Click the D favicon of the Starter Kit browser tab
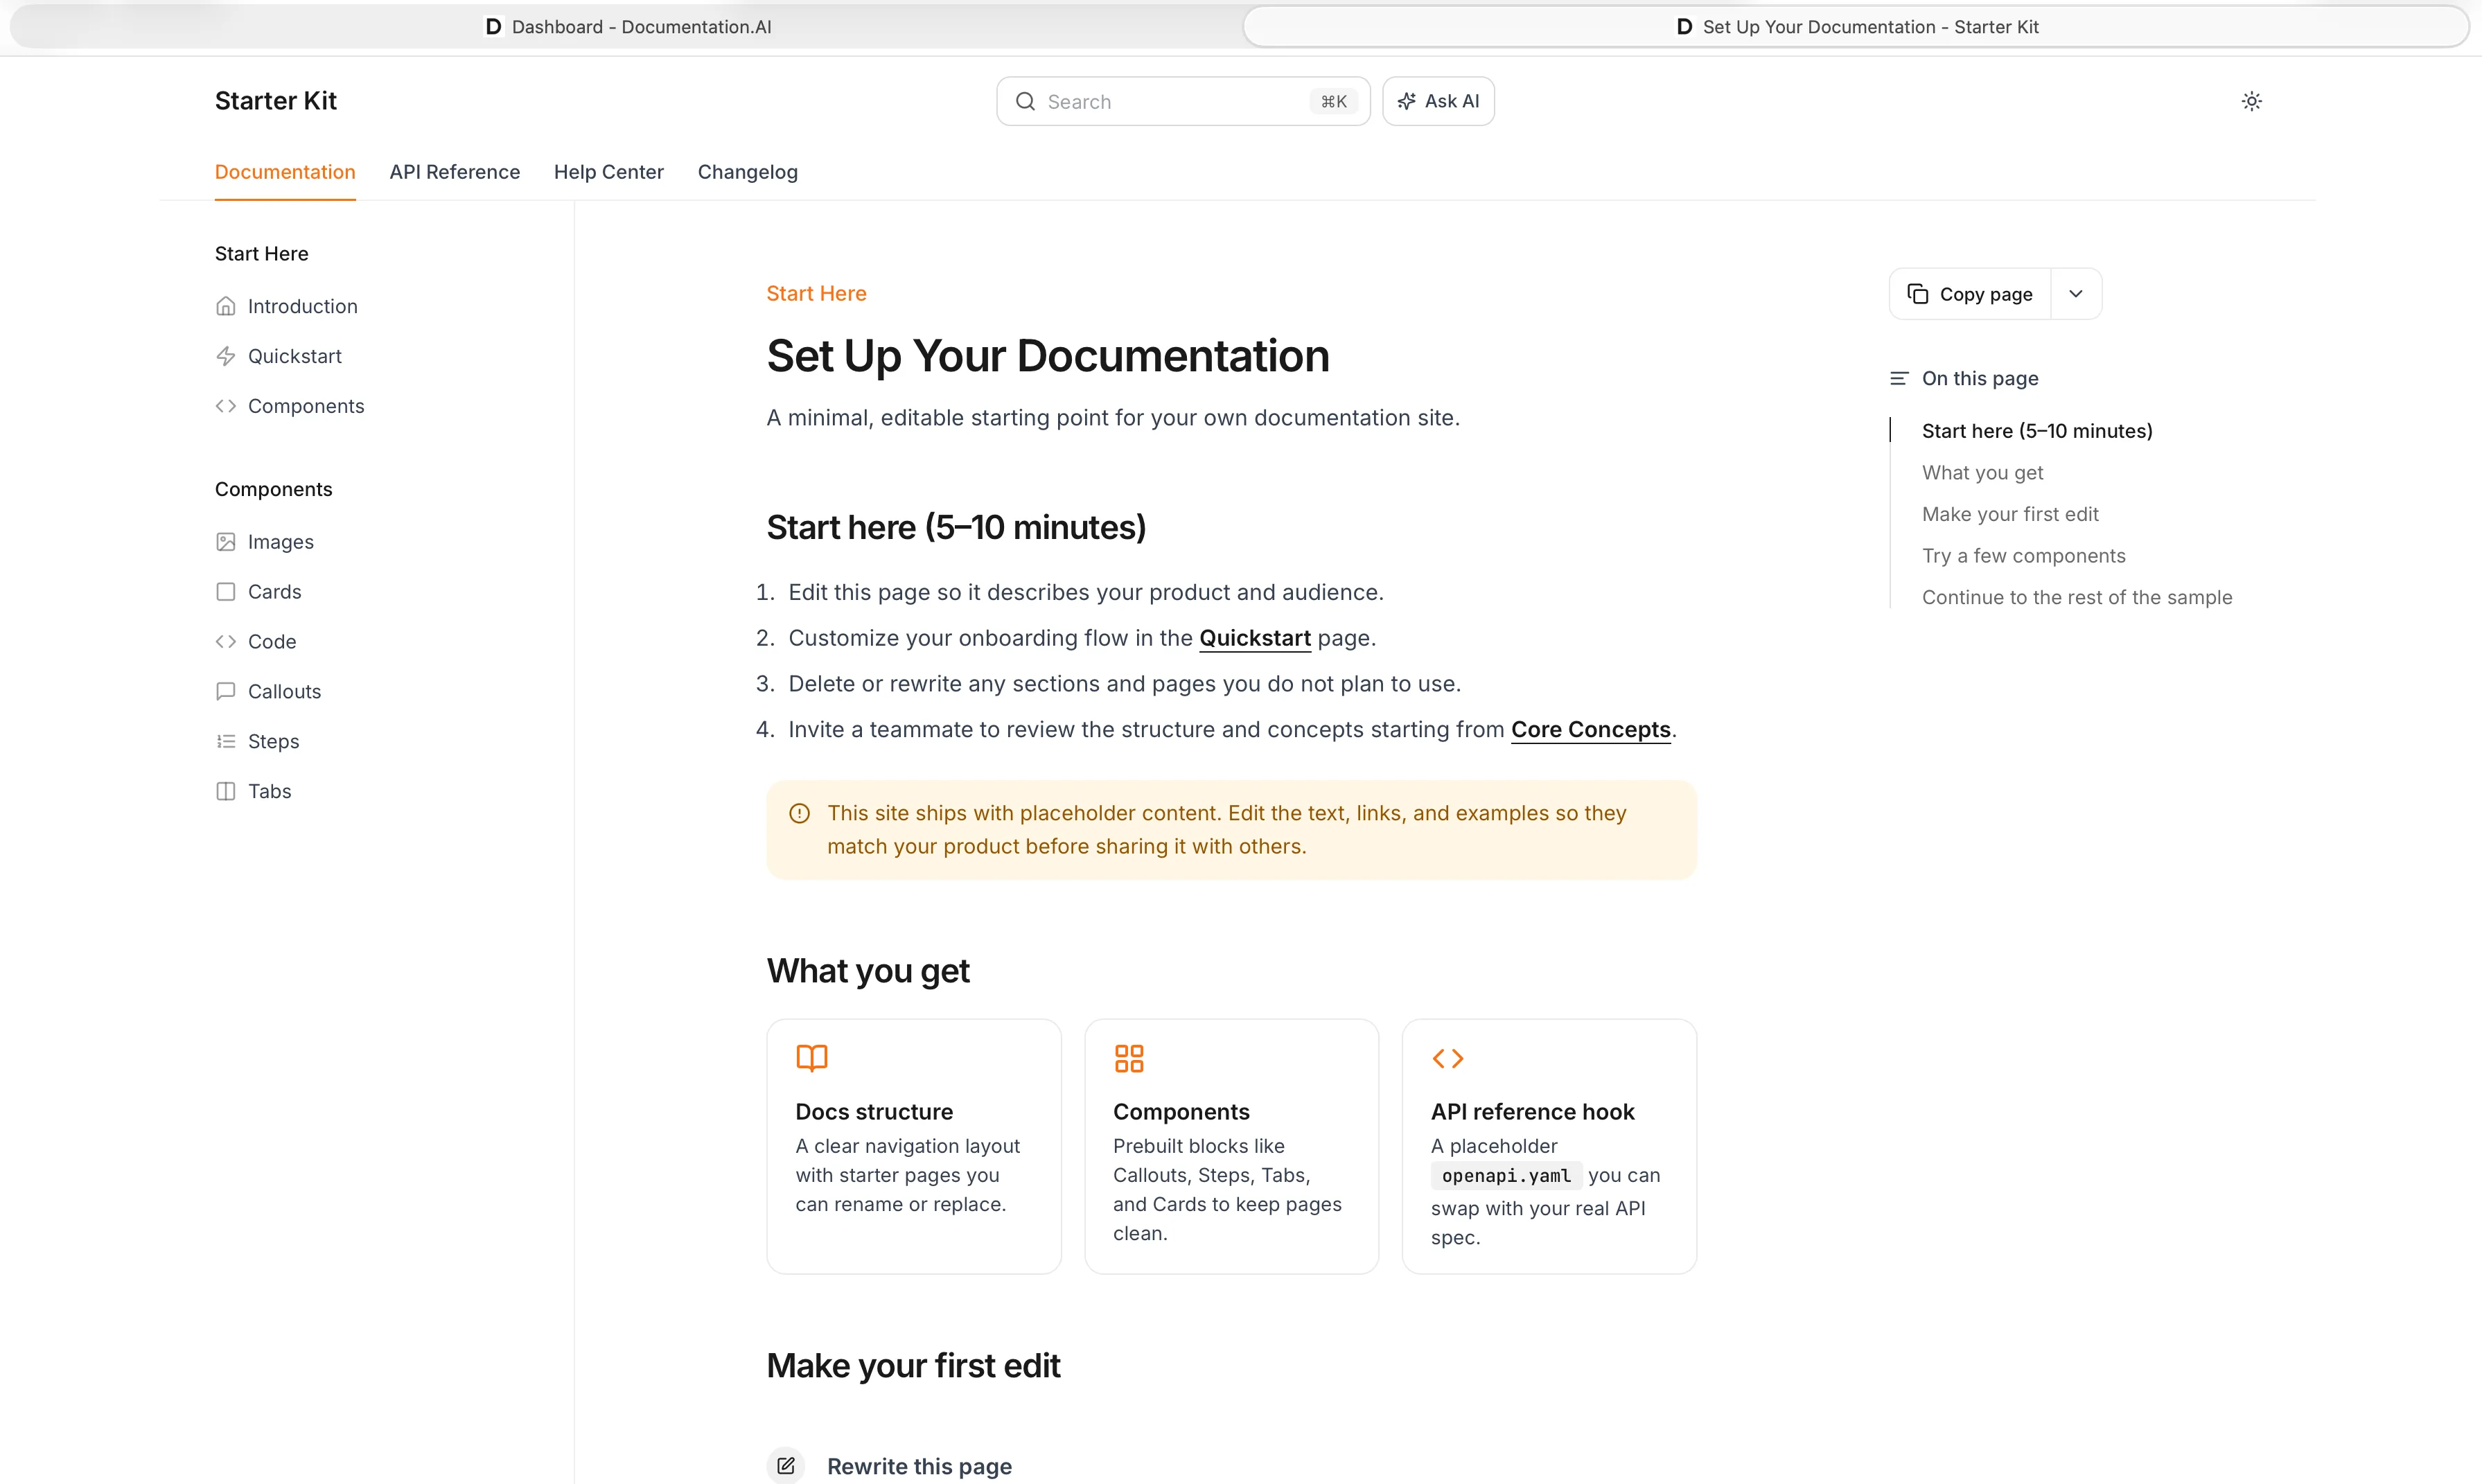 tap(1684, 27)
